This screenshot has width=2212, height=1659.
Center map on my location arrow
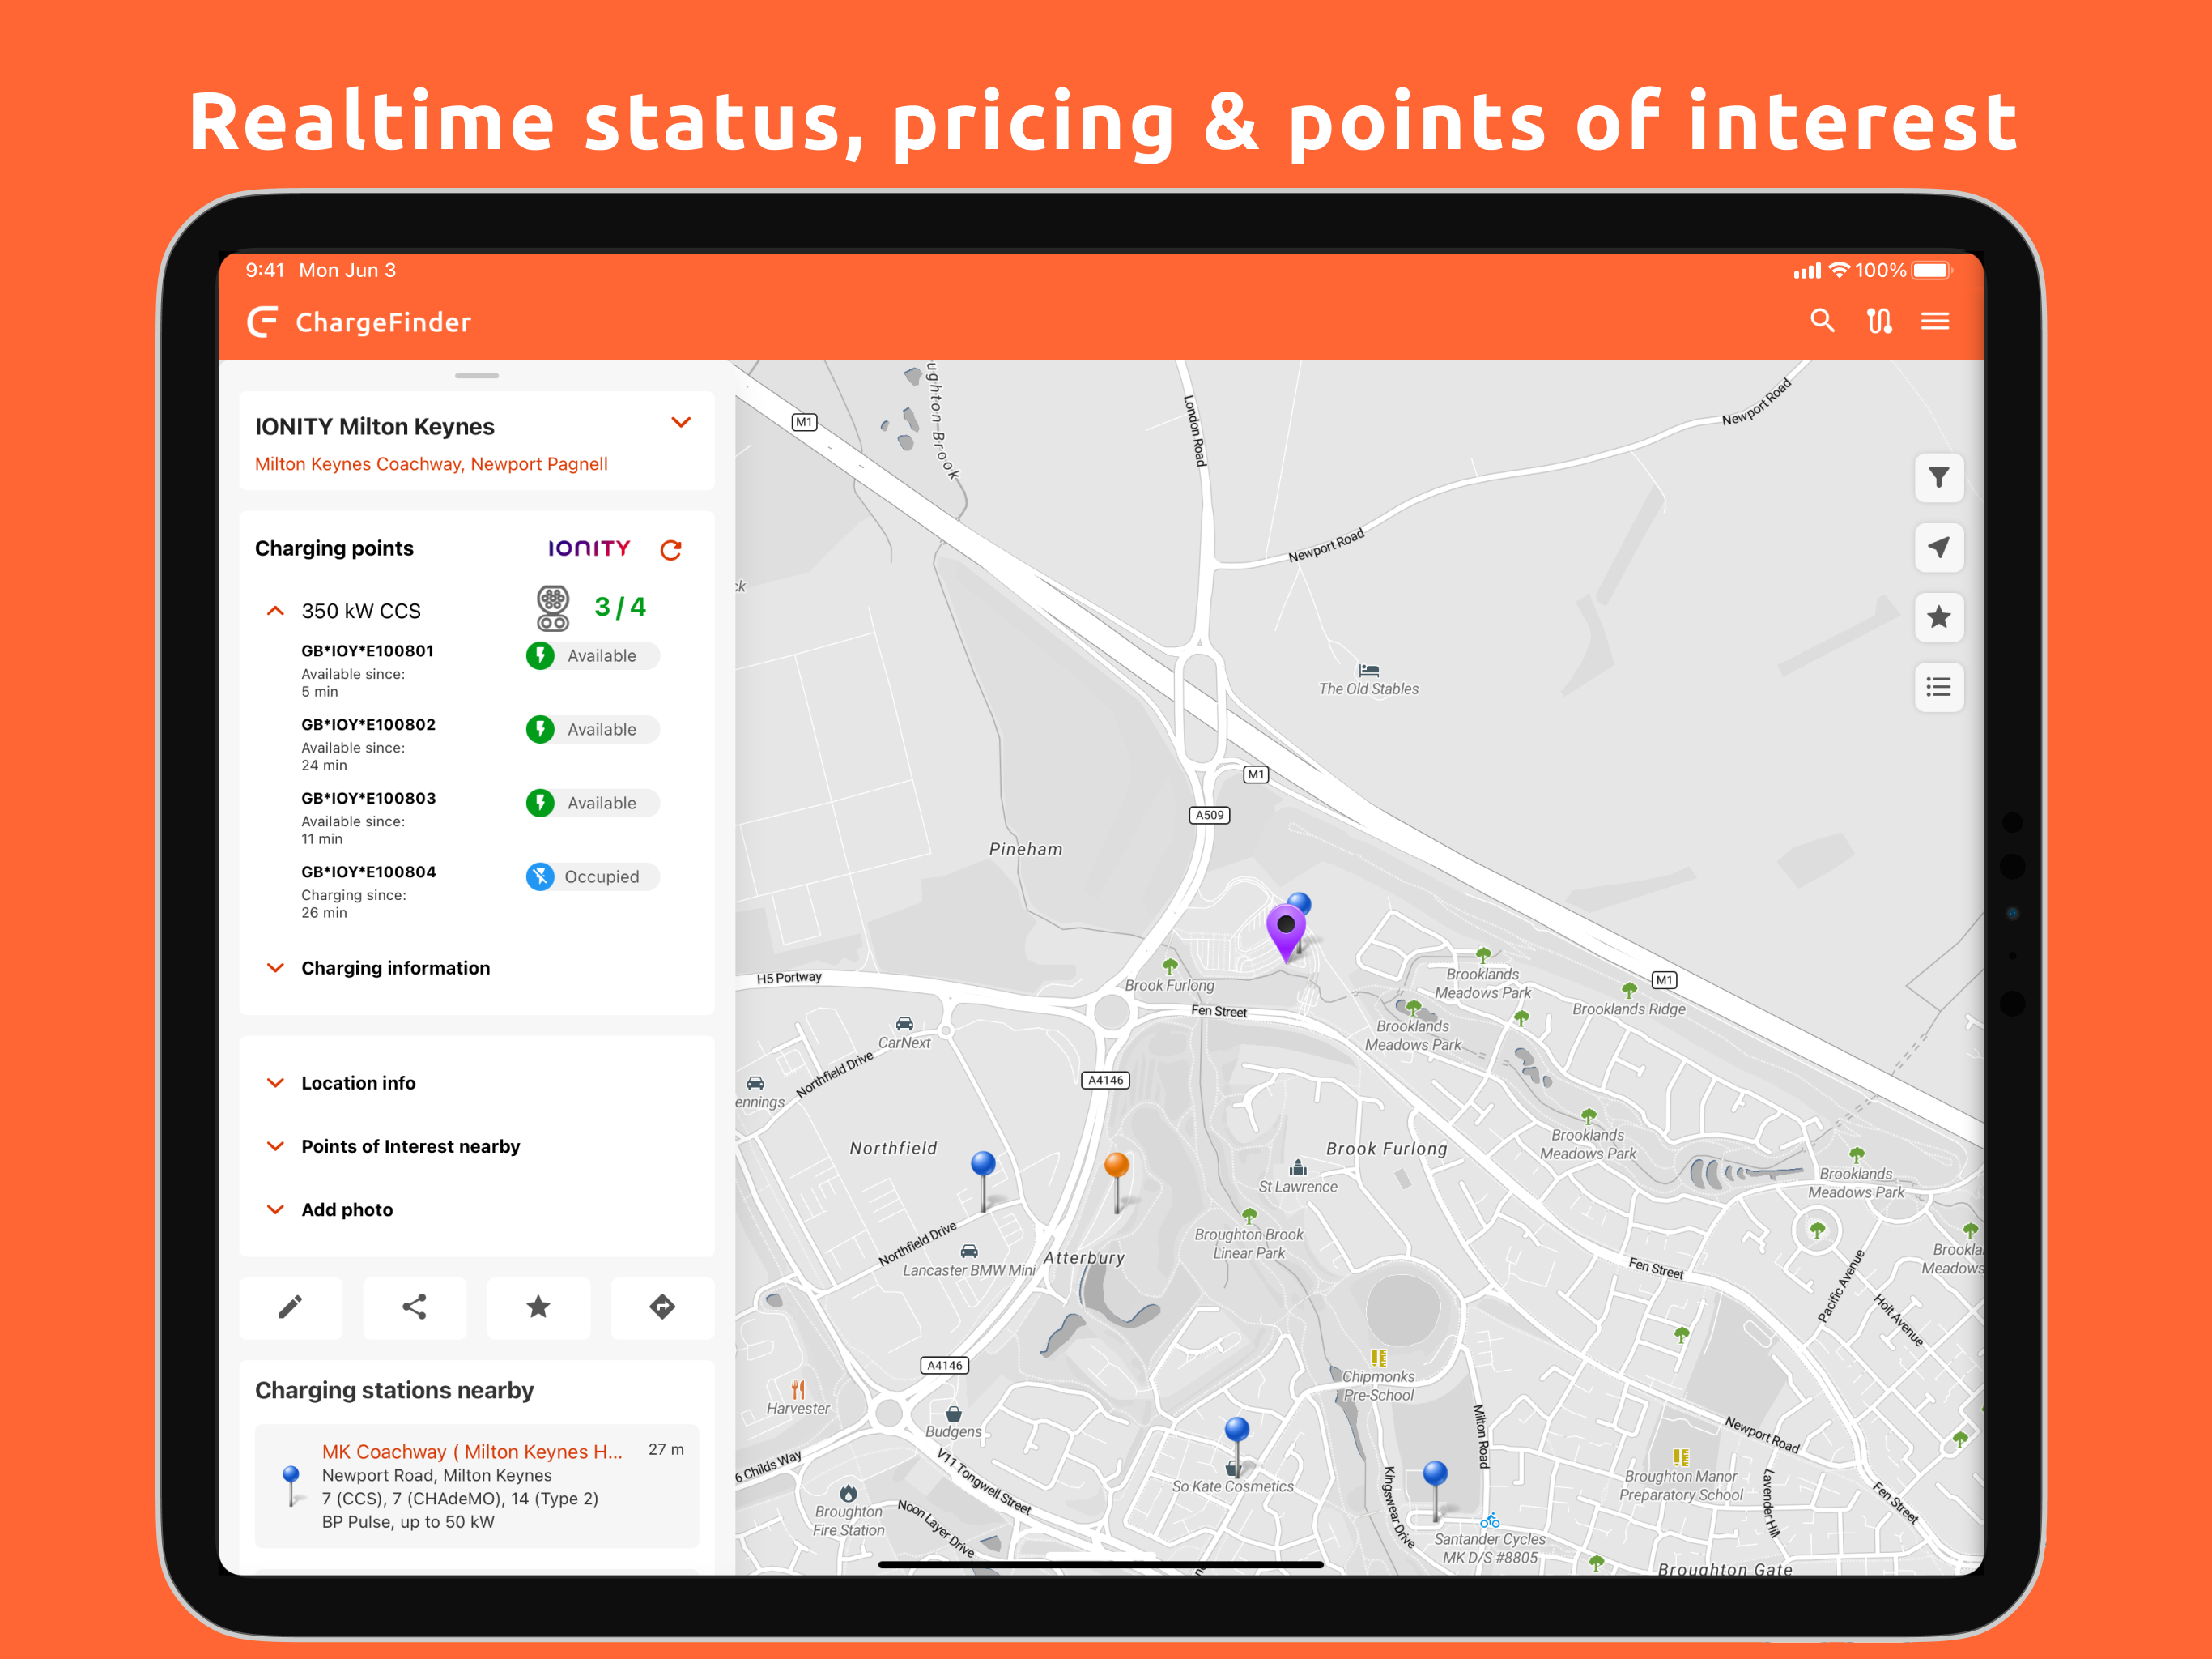click(x=1939, y=548)
